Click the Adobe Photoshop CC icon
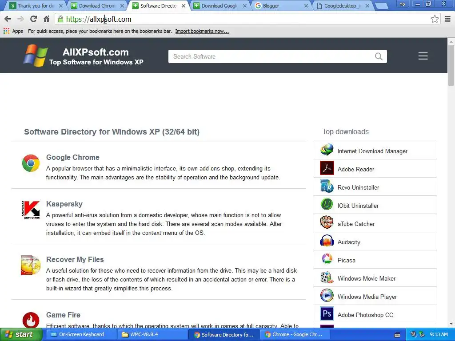Image resolution: width=455 pixels, height=341 pixels. click(x=327, y=314)
